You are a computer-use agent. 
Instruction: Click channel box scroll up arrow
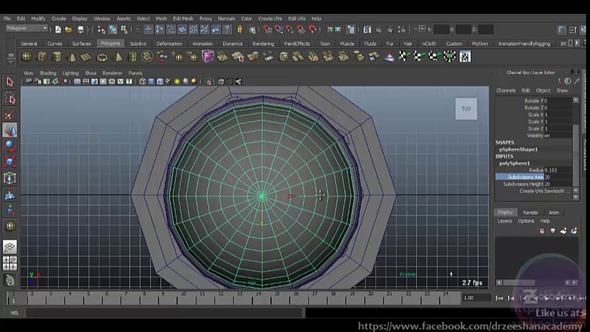point(576,100)
